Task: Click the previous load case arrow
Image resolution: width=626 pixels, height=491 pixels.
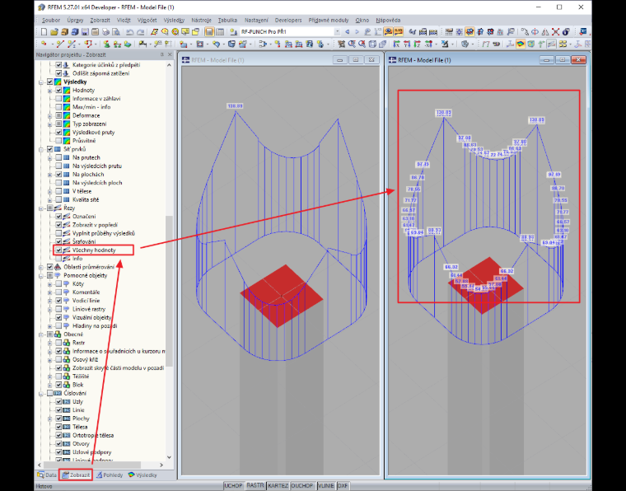Action: (x=348, y=32)
